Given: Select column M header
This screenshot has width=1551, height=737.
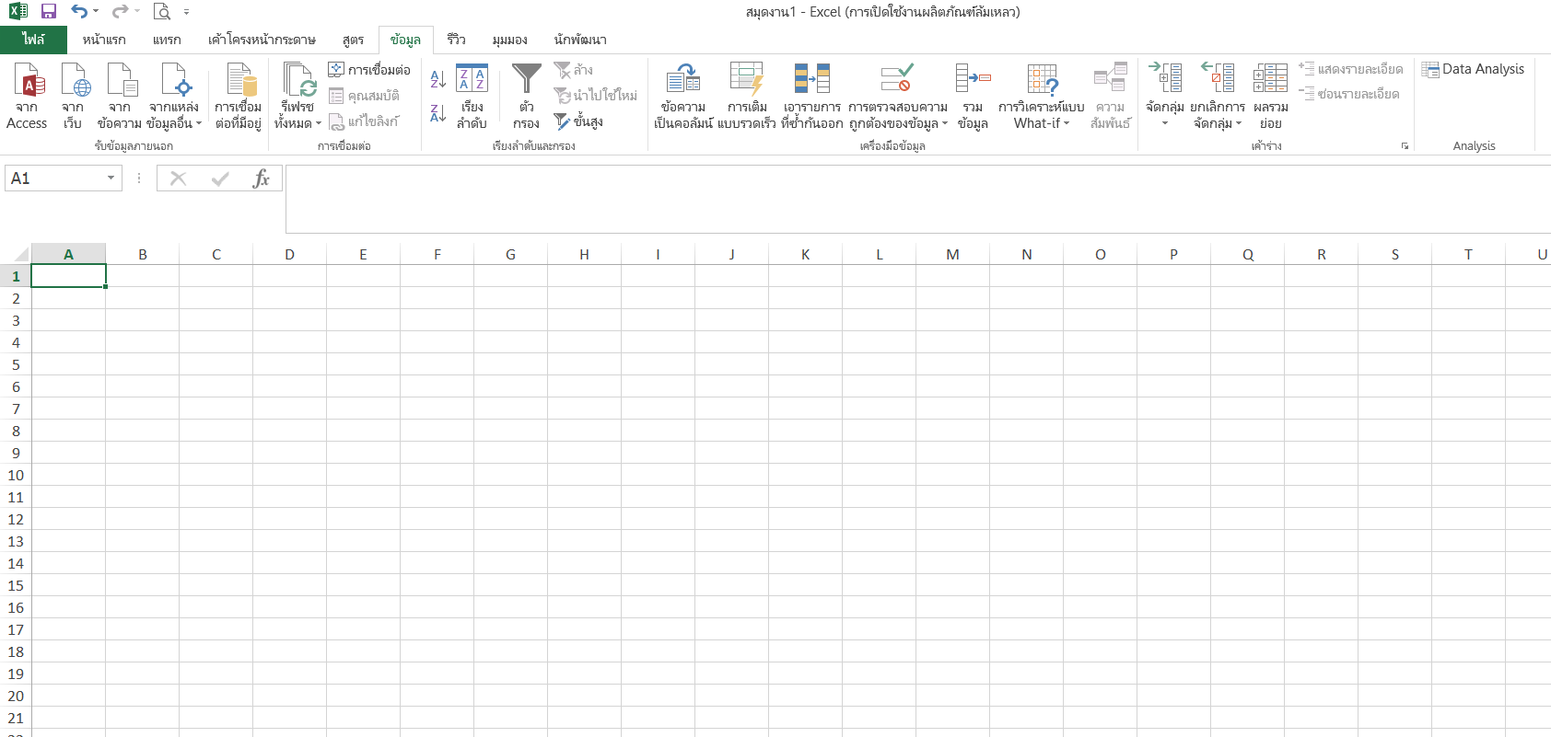Looking at the screenshot, I should point(952,254).
